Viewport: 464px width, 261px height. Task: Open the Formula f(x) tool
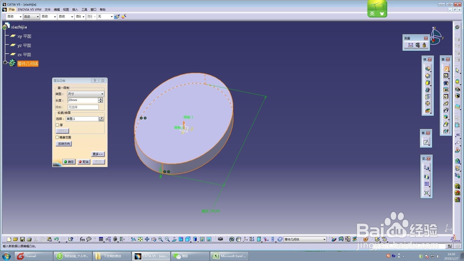82,239
